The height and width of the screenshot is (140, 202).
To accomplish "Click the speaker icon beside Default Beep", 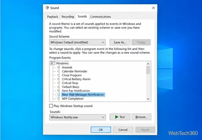I will click(x=58, y=87).
